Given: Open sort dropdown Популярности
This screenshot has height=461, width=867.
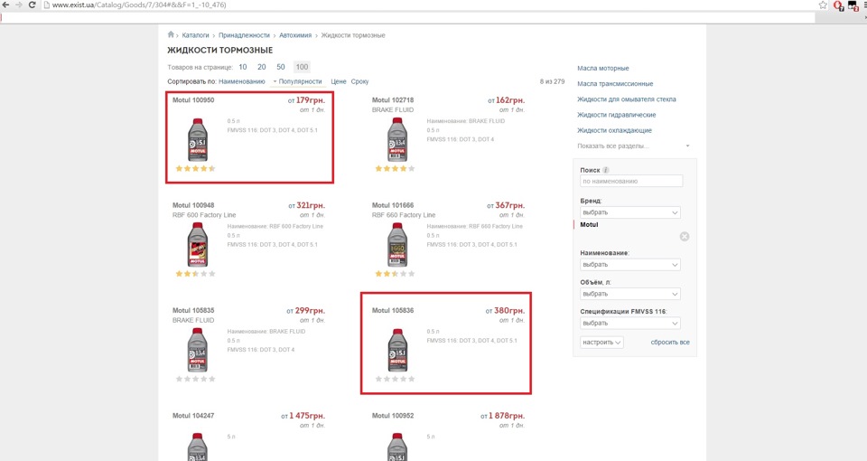Looking at the screenshot, I should (x=297, y=81).
